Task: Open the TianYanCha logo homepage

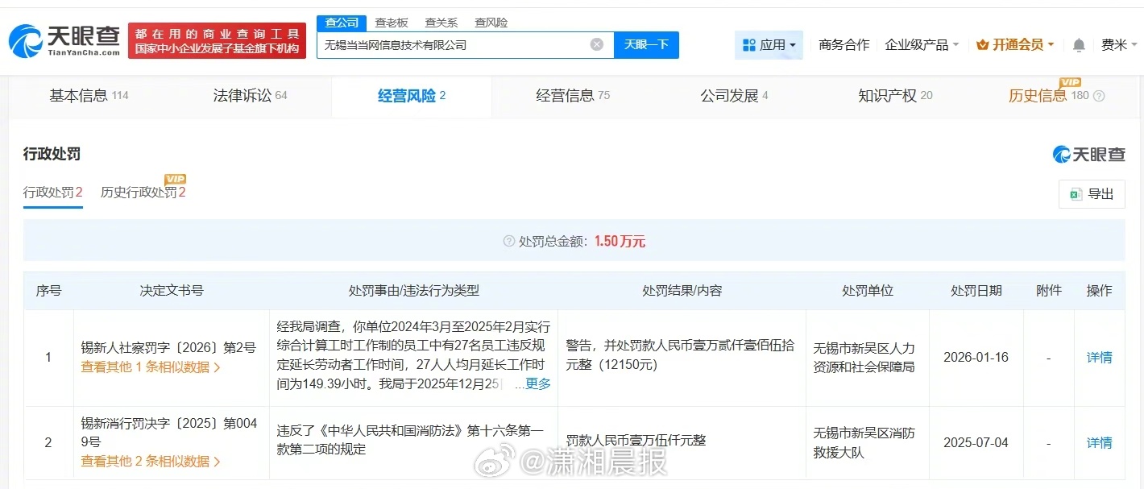Action: [x=64, y=40]
